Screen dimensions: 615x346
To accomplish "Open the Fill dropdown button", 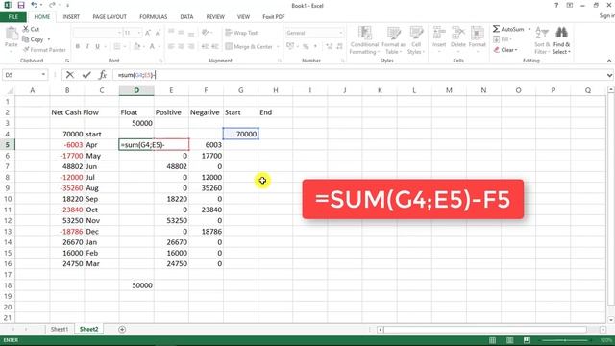I will [503, 39].
